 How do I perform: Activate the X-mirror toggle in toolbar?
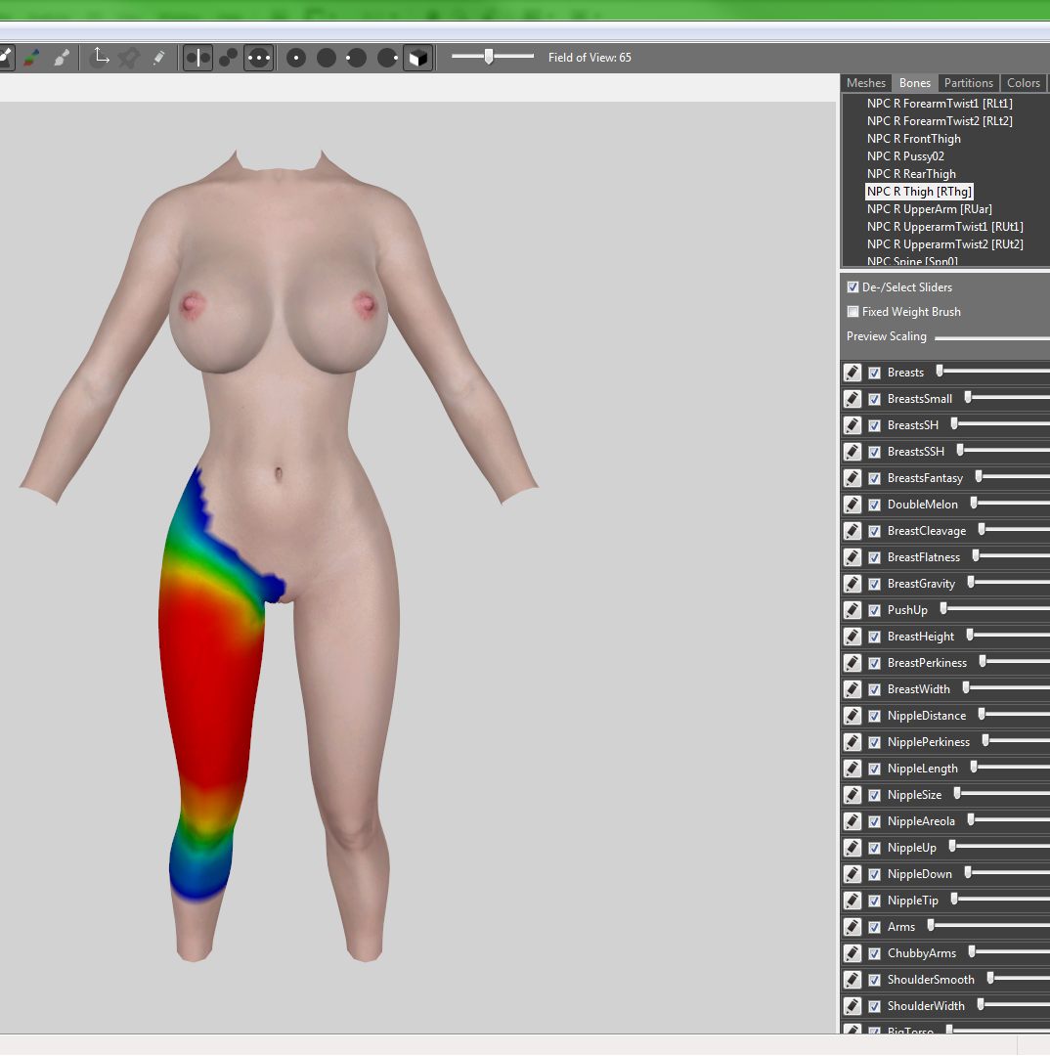coord(198,58)
